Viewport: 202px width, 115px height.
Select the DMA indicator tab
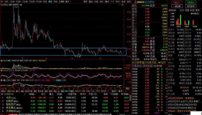[x=88, y=91]
